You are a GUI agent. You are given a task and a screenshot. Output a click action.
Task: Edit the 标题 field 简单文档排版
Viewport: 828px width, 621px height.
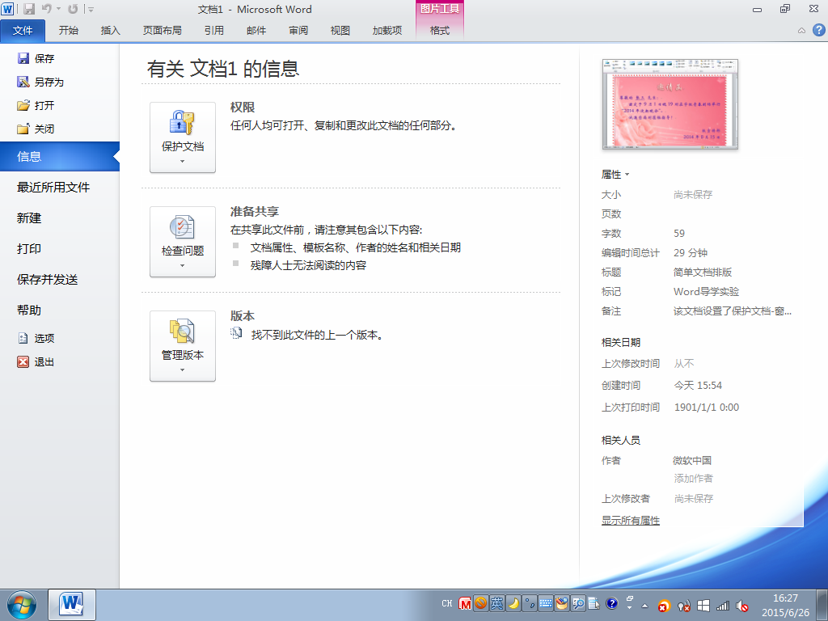pos(703,272)
